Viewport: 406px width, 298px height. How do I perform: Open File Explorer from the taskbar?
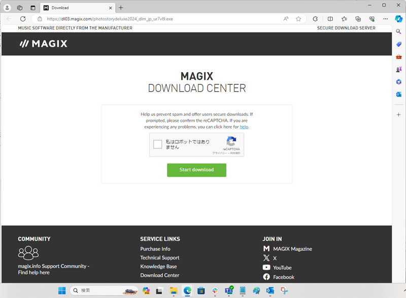(x=173, y=290)
